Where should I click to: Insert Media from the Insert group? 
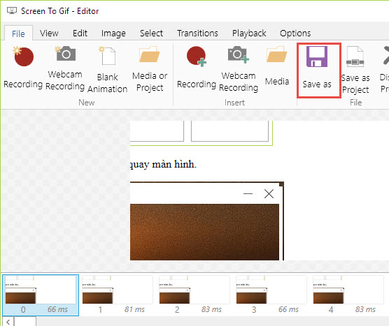click(x=277, y=66)
